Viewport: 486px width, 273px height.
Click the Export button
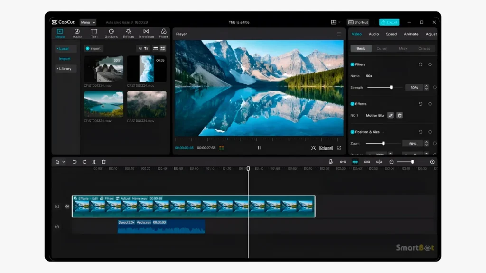[x=389, y=22]
